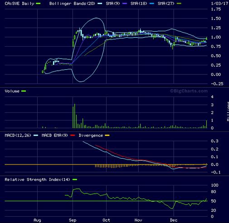This screenshot has height=223, width=229.
Task: Click the purple SMA(9) legend swatch
Action: coord(125,4)
